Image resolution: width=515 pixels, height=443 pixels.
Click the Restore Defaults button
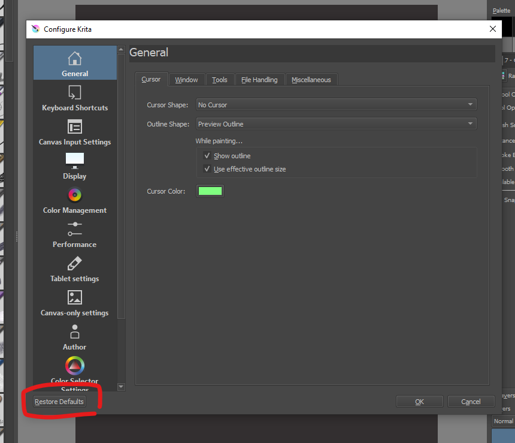pyautogui.click(x=59, y=402)
